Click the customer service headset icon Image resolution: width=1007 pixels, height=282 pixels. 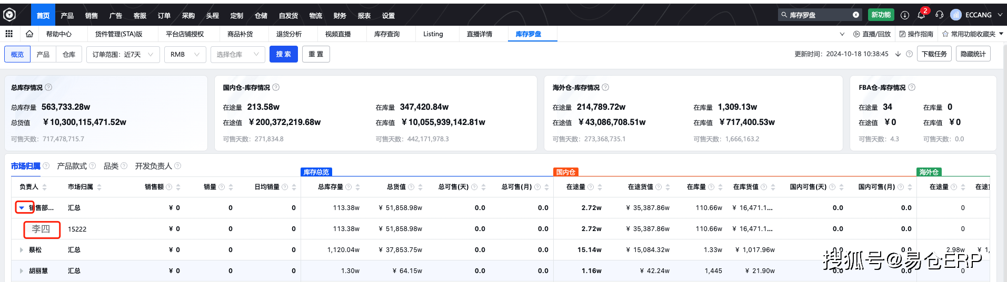[x=939, y=15]
